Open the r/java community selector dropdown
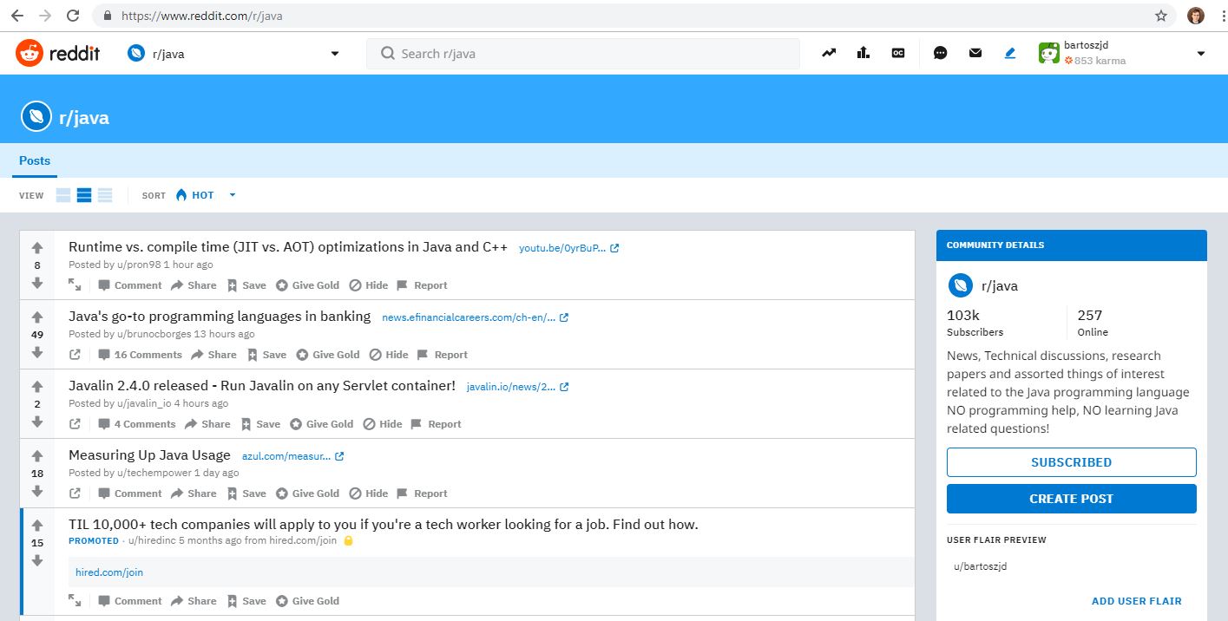Image resolution: width=1228 pixels, height=621 pixels. (336, 53)
